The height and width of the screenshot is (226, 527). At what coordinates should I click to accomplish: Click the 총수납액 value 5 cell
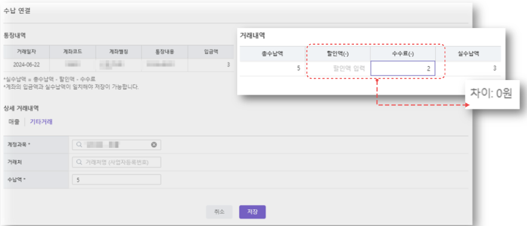point(272,68)
